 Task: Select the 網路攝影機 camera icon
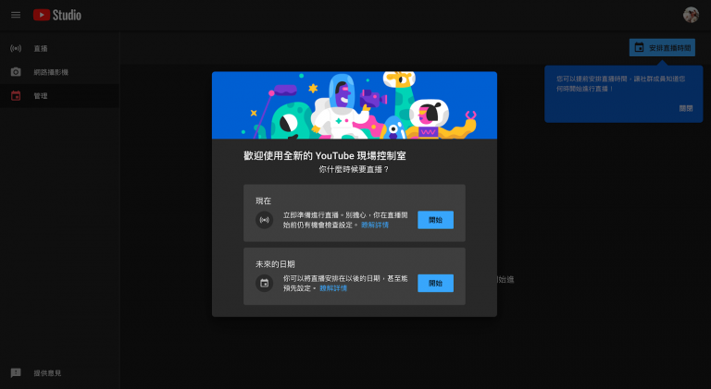(x=16, y=72)
